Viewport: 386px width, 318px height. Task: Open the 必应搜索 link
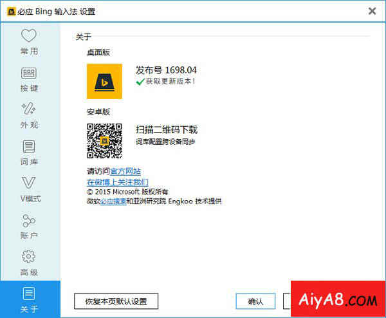tap(113, 201)
